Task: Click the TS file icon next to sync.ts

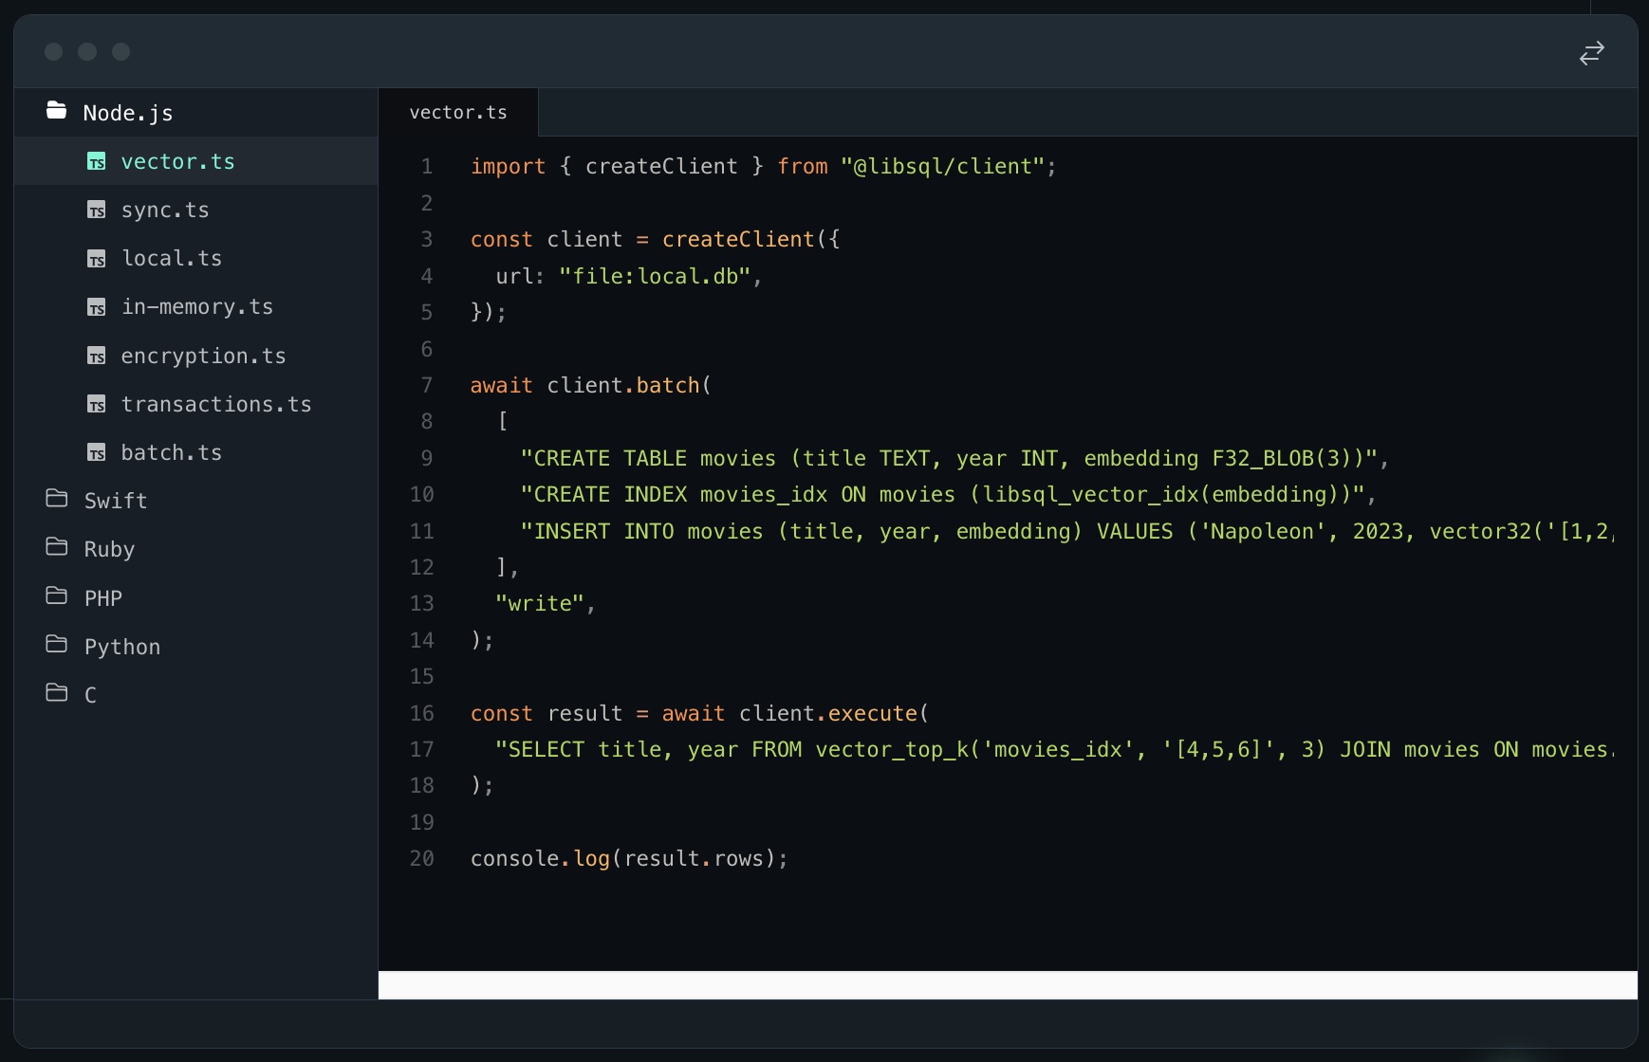Action: [97, 211]
